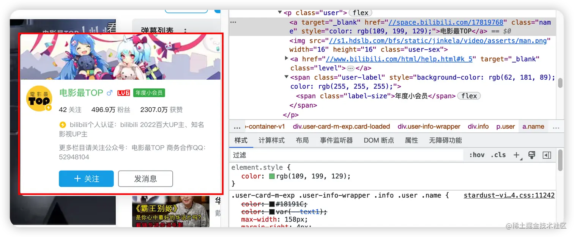Click the element.style { rule header
The image size is (574, 237).
pos(261,167)
